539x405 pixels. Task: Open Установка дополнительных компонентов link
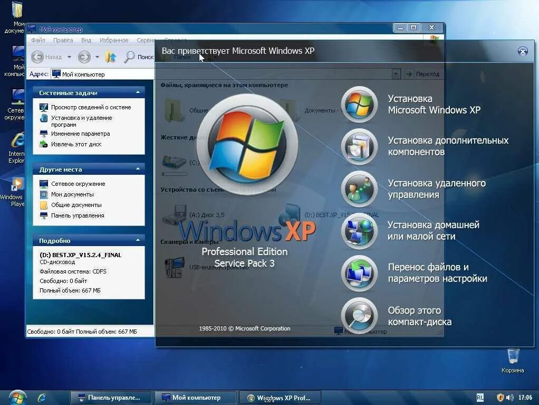click(x=448, y=146)
